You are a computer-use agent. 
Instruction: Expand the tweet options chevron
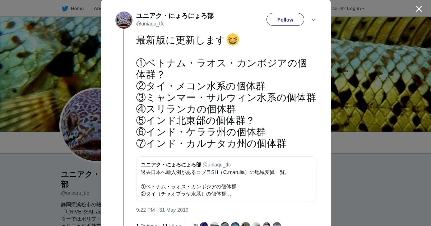[x=313, y=20]
